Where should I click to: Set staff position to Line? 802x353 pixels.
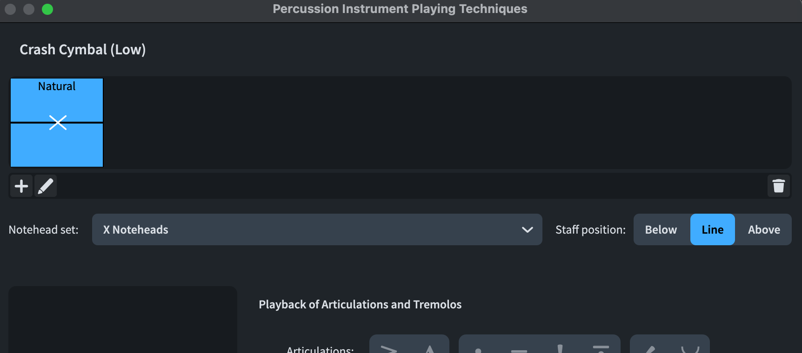pyautogui.click(x=712, y=229)
